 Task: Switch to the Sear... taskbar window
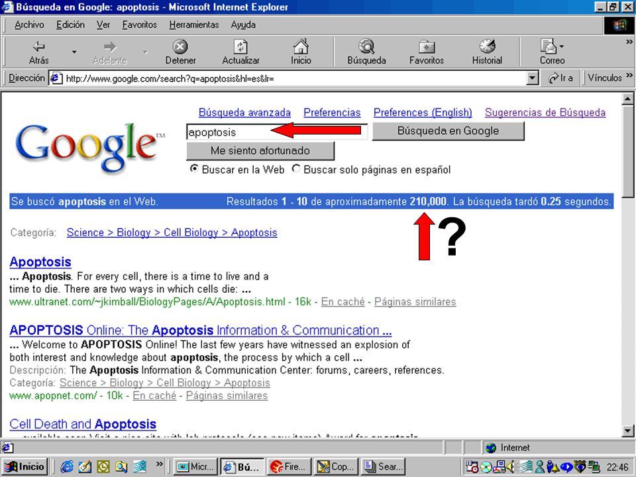[x=384, y=466]
